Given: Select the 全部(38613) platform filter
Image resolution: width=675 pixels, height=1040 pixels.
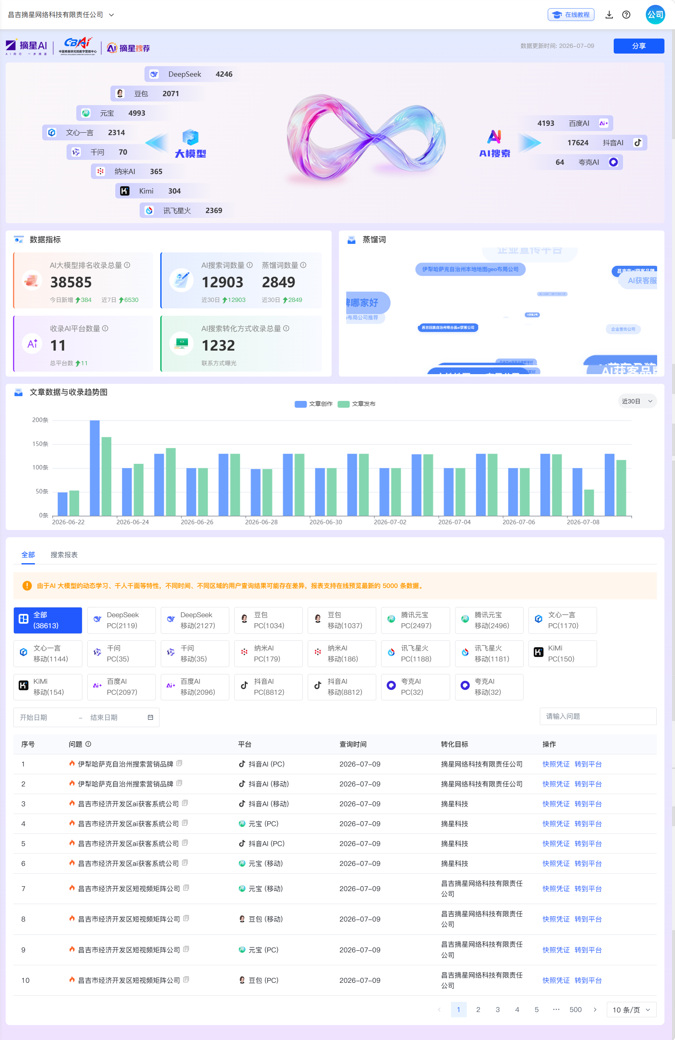Looking at the screenshot, I should tap(47, 620).
